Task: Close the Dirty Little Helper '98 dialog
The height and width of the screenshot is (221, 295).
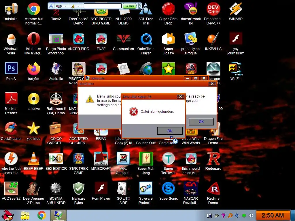Action: tap(180, 96)
